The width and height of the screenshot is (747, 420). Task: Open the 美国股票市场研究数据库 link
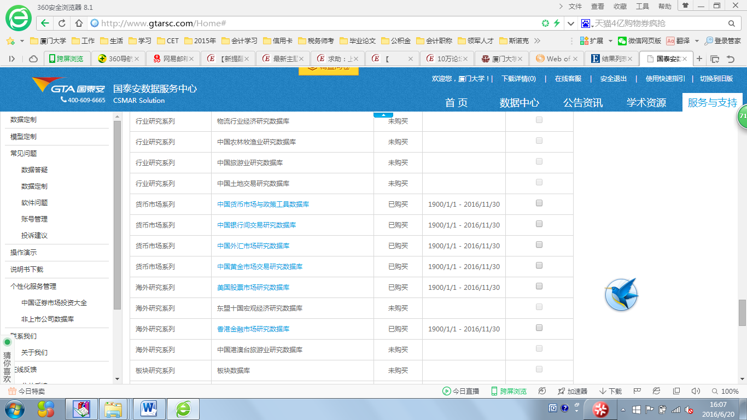253,288
